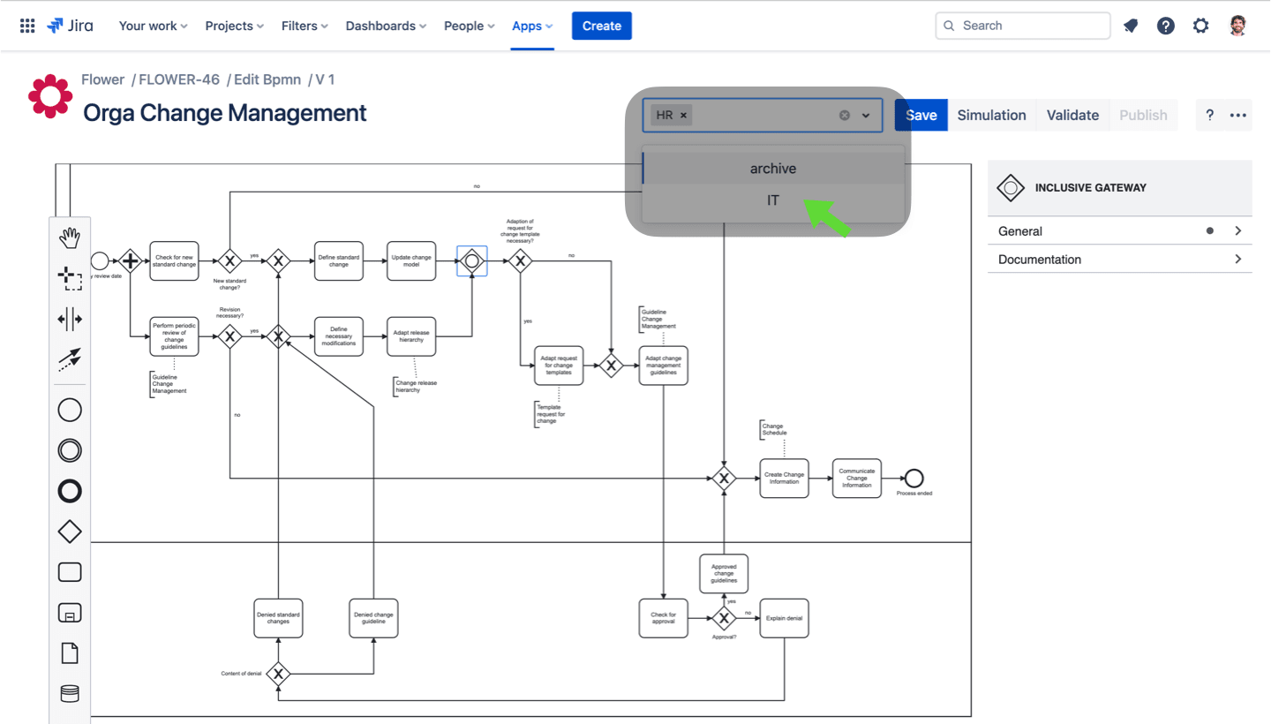
Task: Open the Projects menu
Action: 234,26
